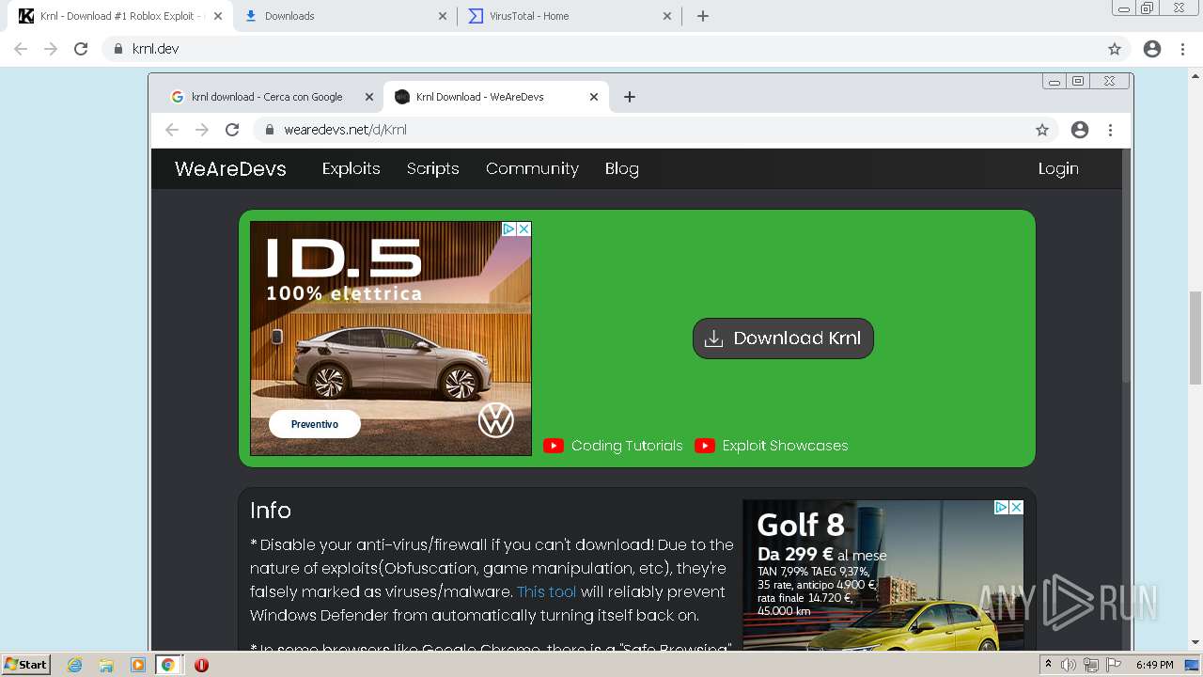
Task: Click the WeAreDevs site logo
Action: tap(230, 168)
